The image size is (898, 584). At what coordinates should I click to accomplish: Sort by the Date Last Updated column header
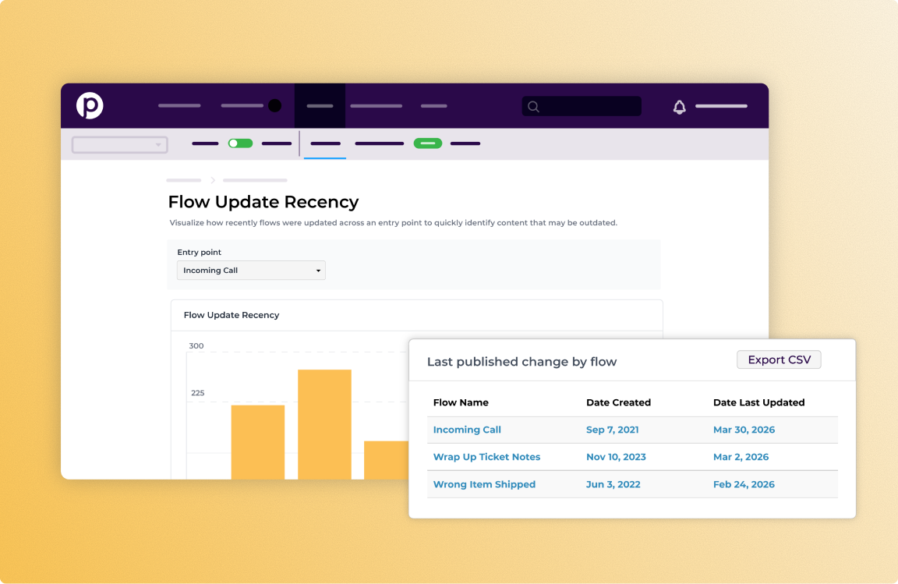pyautogui.click(x=758, y=402)
